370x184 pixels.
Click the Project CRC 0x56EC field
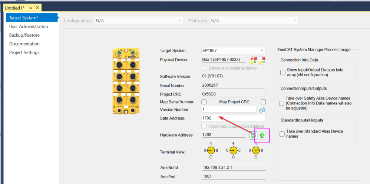[233, 94]
